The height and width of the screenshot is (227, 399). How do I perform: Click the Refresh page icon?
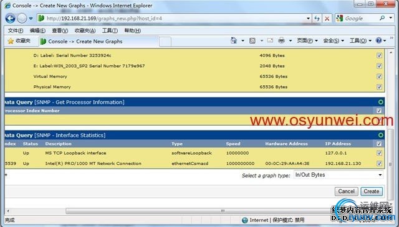(x=317, y=18)
